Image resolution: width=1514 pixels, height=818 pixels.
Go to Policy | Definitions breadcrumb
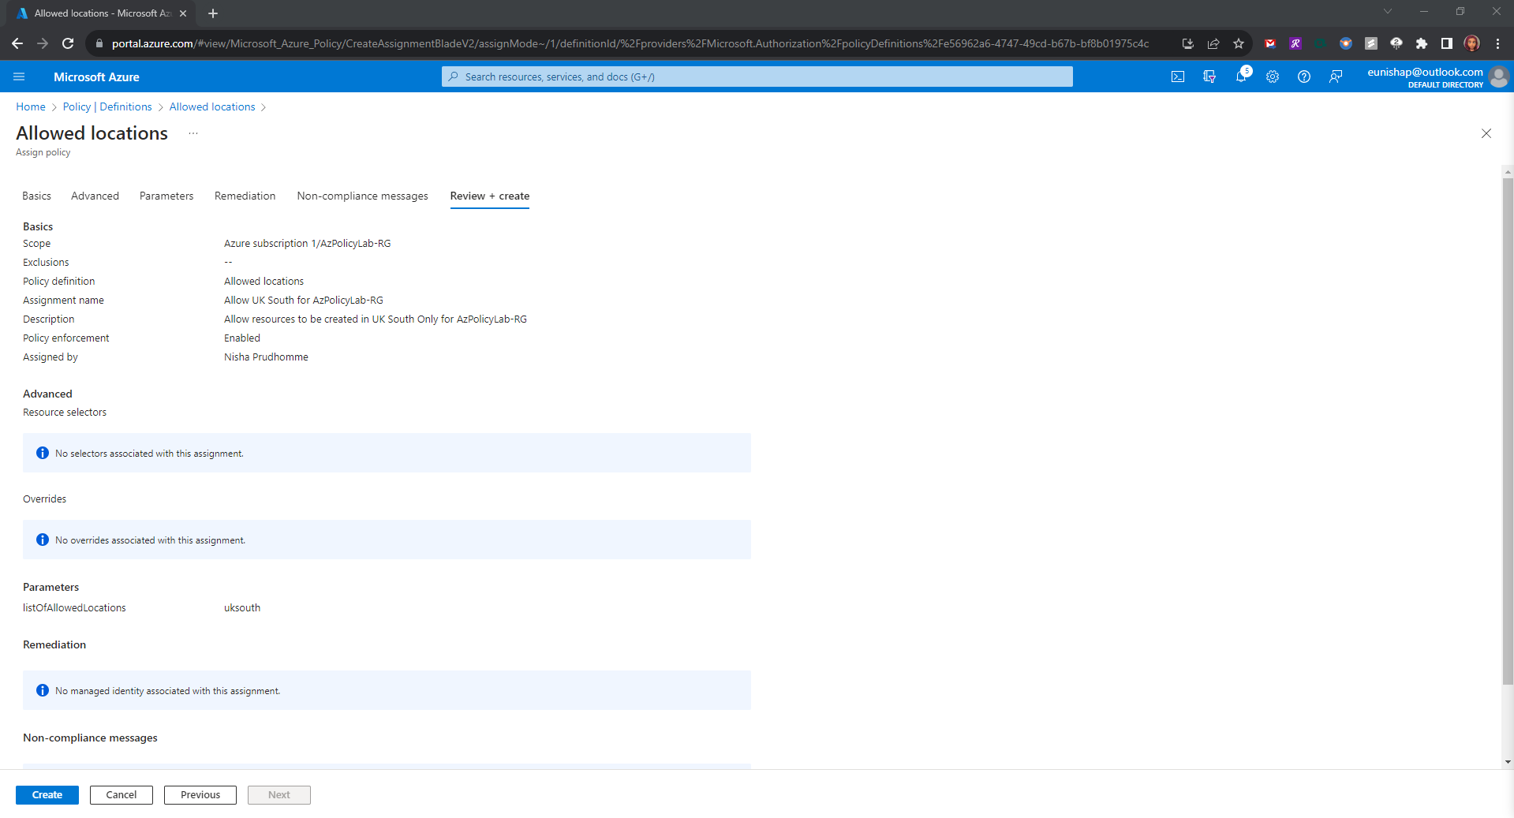107,106
